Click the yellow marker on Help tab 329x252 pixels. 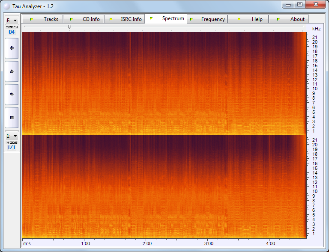pos(239,19)
